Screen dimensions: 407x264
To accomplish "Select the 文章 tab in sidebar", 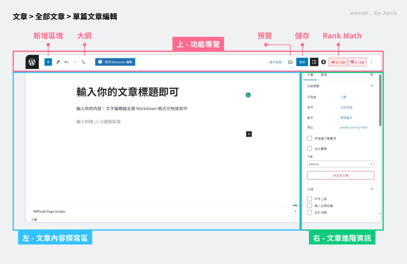I will [310, 75].
